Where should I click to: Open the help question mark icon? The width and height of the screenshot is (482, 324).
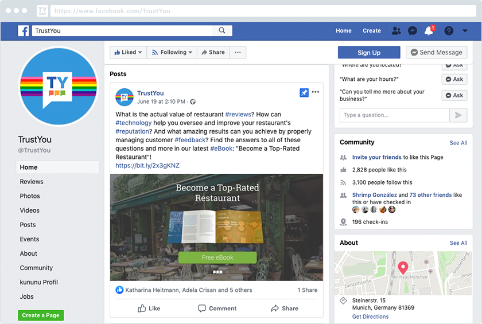tap(449, 31)
